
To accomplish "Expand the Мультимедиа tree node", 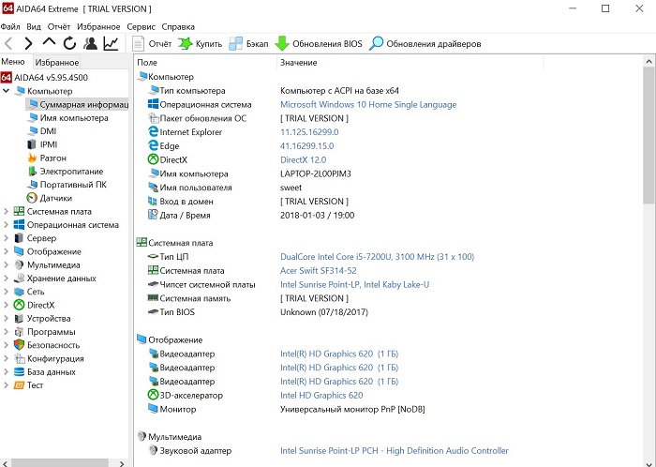I will (6, 264).
